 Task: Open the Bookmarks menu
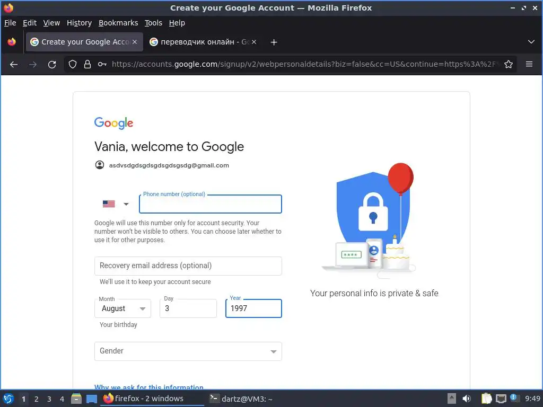[118, 23]
